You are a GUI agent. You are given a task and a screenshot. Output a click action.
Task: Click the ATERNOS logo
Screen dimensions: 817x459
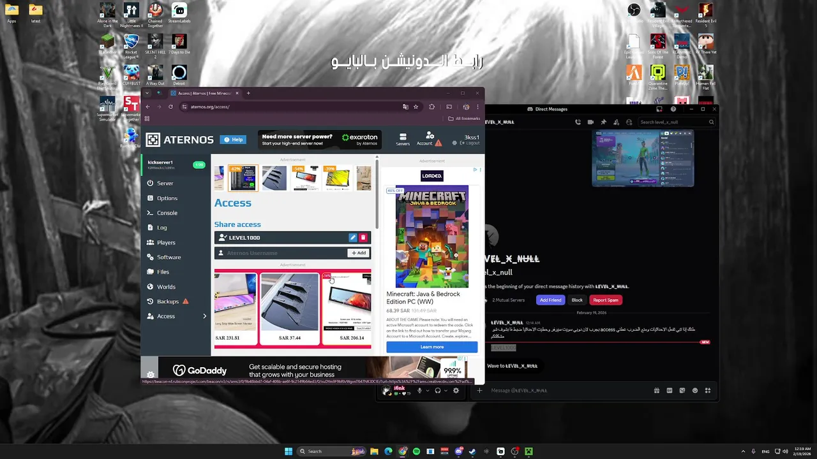pos(179,140)
